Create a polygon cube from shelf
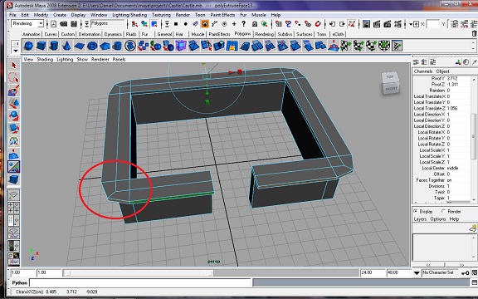The height and width of the screenshot is (299, 478). 41,46
